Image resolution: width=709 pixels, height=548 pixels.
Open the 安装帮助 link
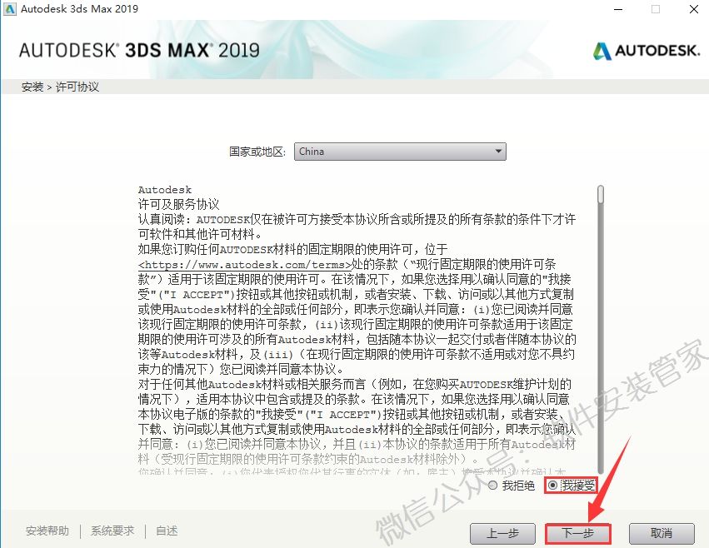(47, 531)
